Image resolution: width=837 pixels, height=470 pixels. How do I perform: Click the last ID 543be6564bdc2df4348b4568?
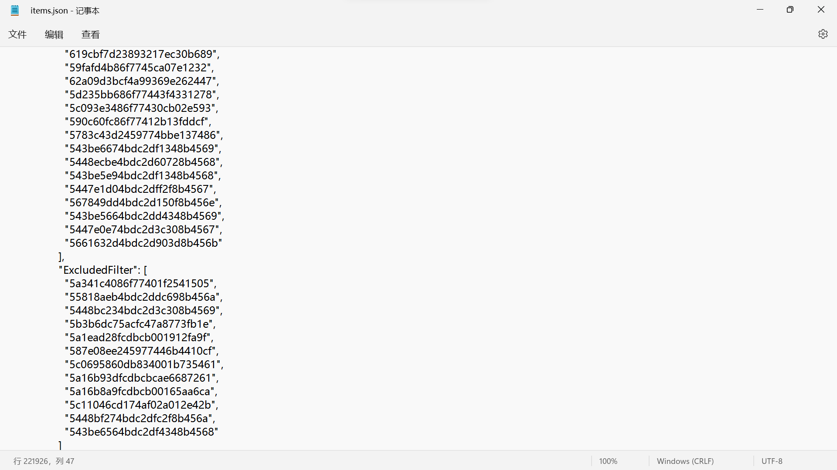pos(142,432)
